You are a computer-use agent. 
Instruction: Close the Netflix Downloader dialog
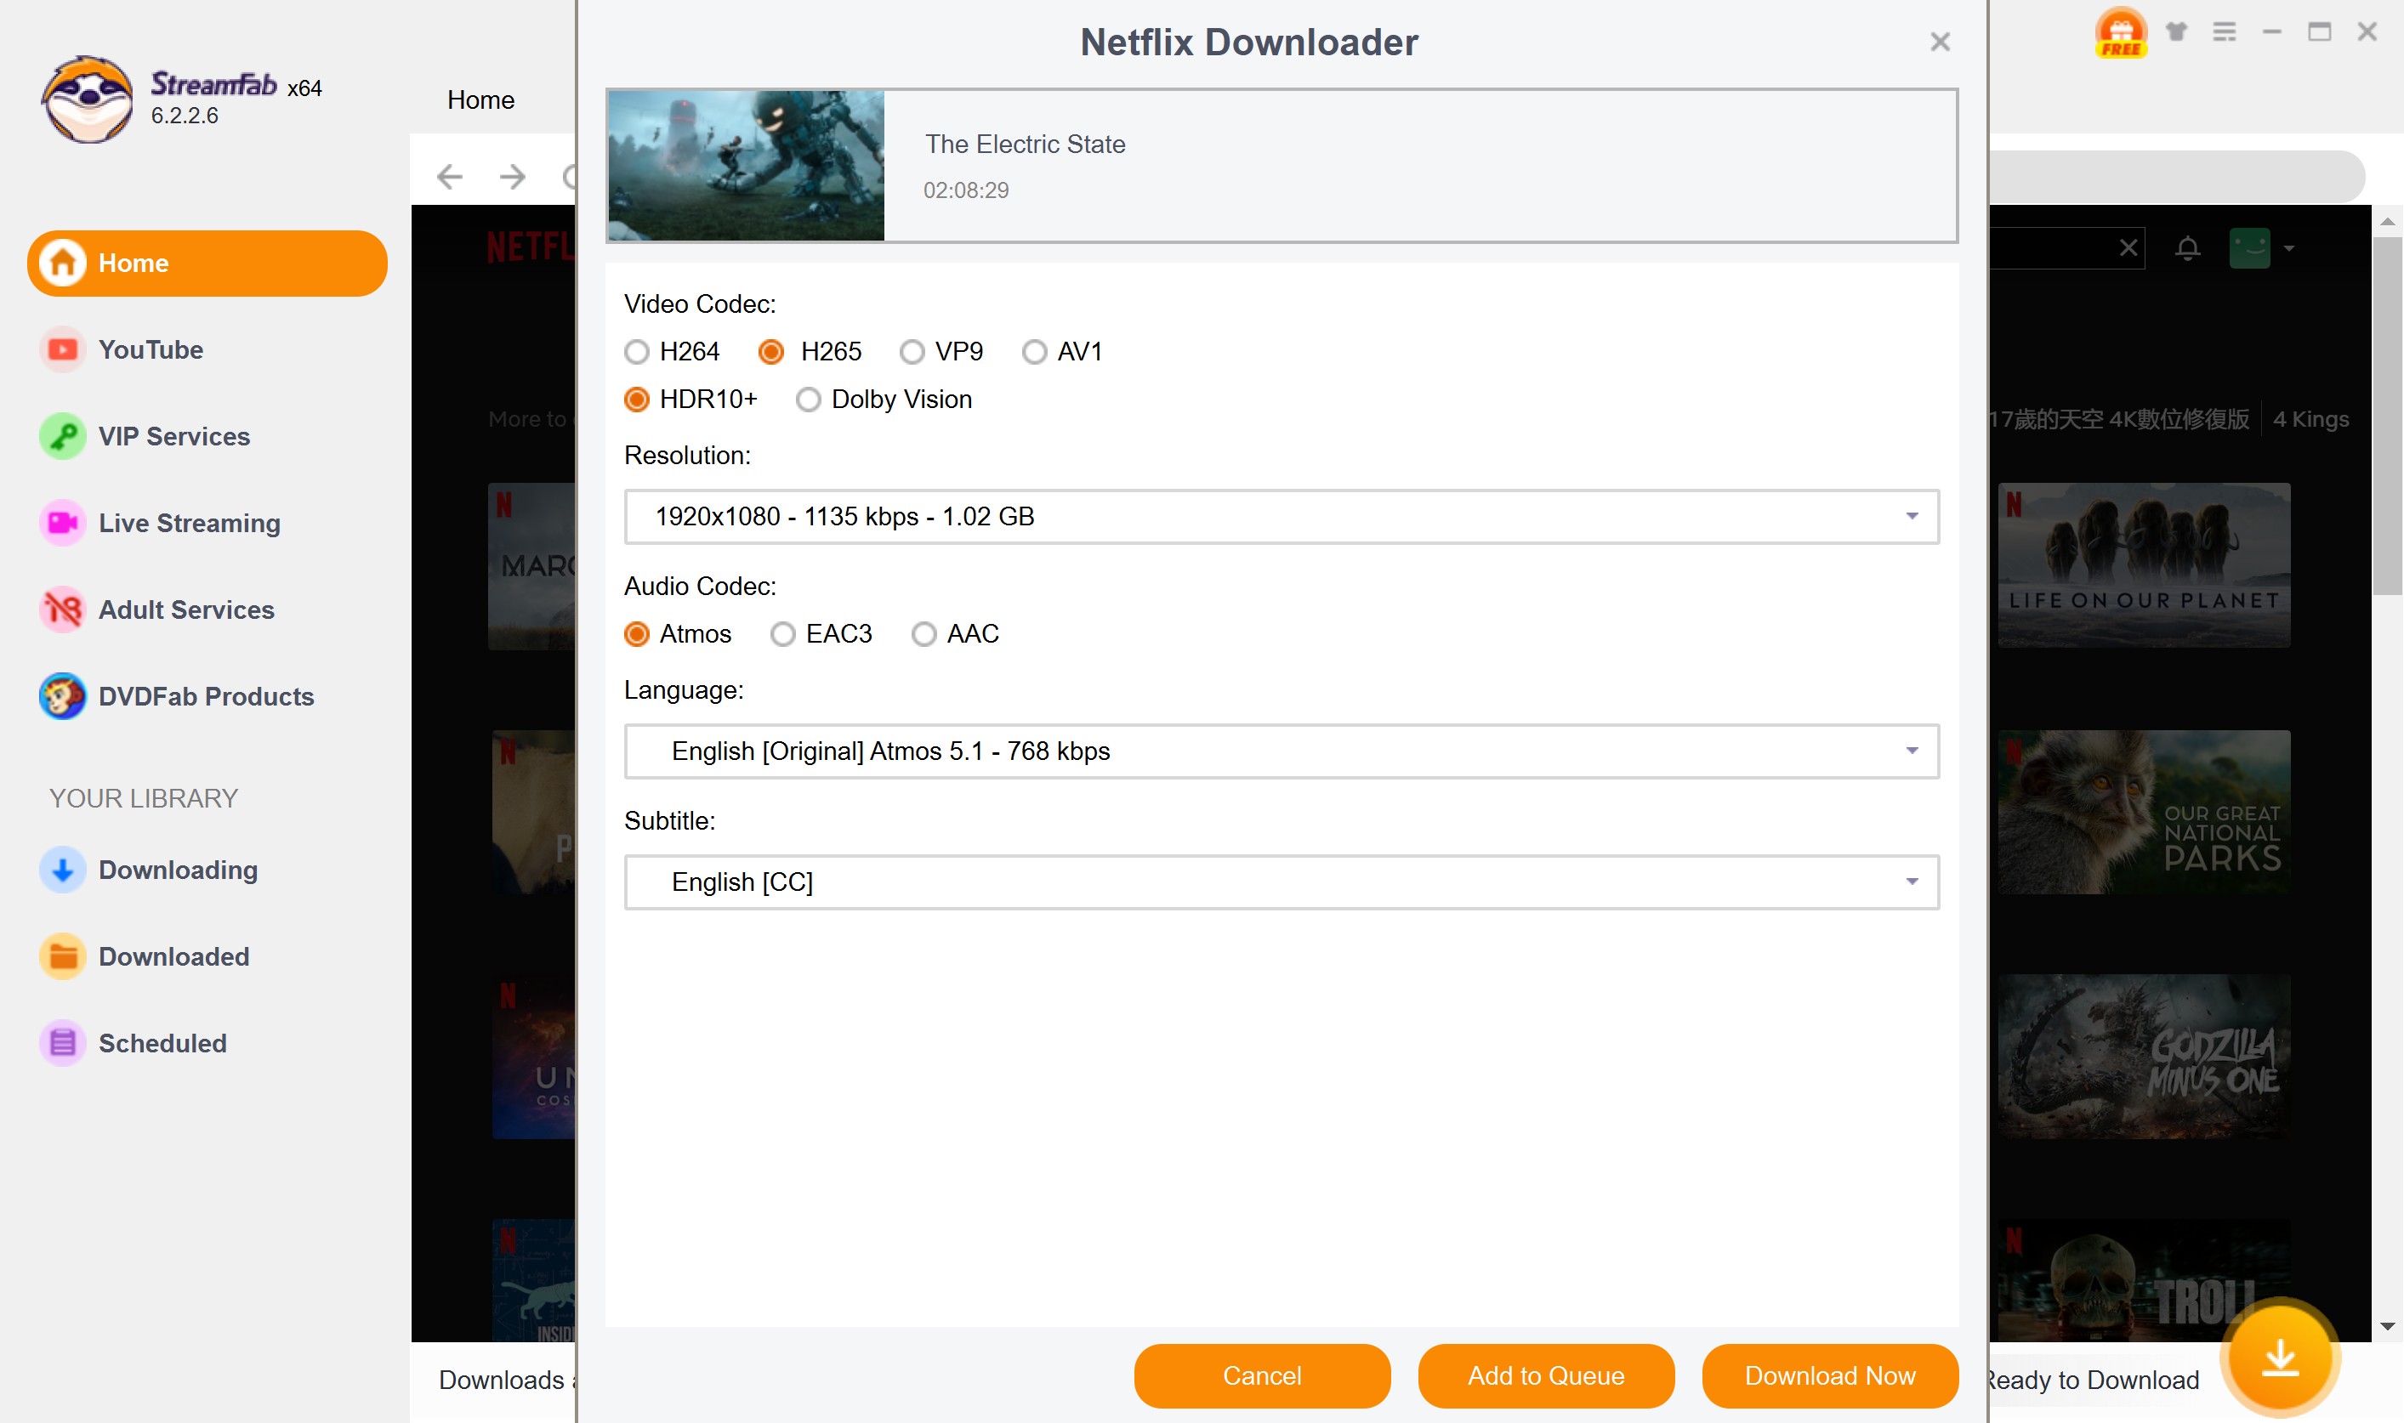tap(1940, 43)
